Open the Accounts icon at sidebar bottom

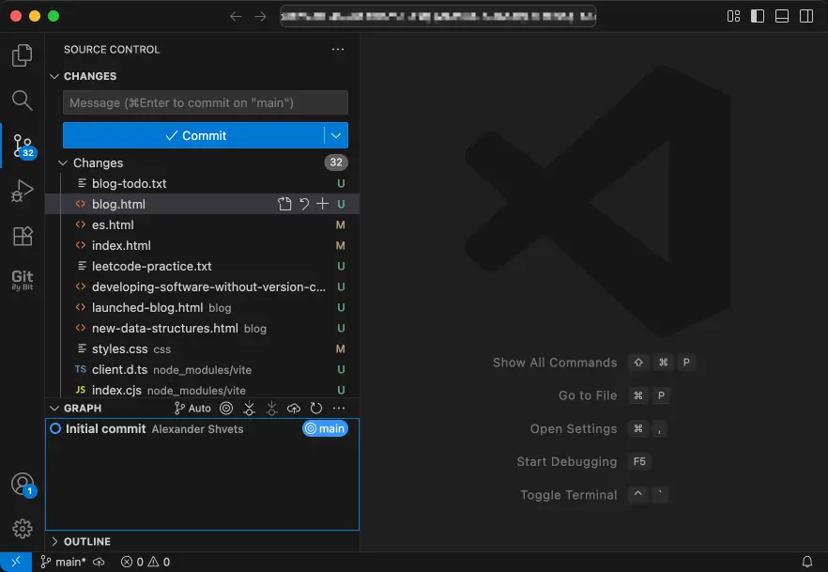click(x=22, y=483)
